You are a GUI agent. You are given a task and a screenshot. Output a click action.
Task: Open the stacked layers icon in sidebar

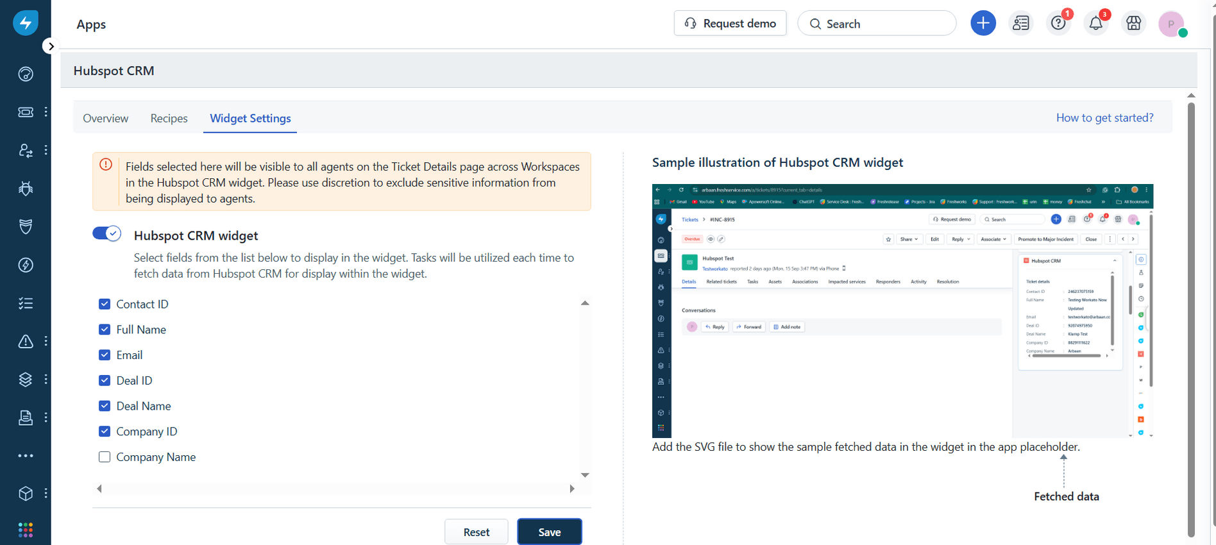click(26, 380)
